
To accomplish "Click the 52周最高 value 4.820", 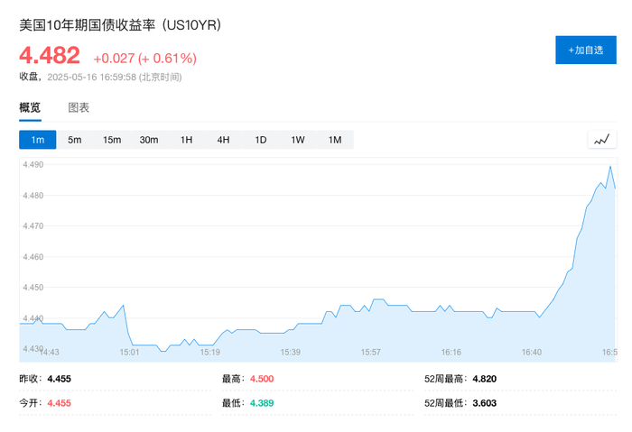I will pos(485,380).
